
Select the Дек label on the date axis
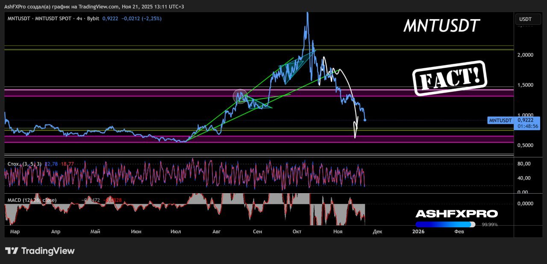(377, 231)
